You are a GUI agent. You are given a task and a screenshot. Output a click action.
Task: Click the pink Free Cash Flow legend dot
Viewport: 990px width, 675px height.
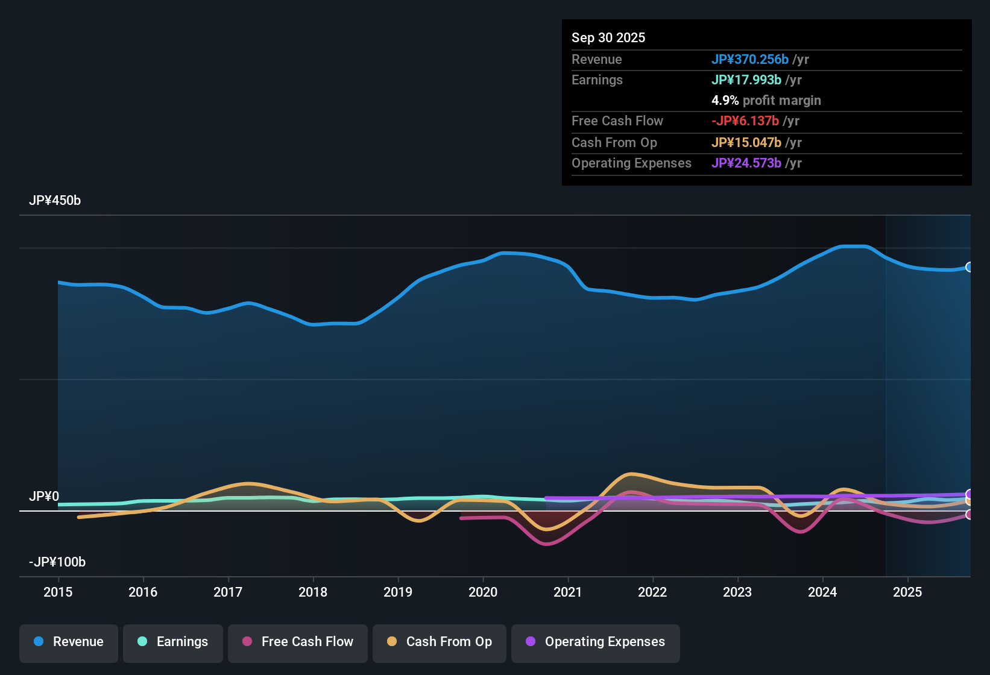[247, 642]
